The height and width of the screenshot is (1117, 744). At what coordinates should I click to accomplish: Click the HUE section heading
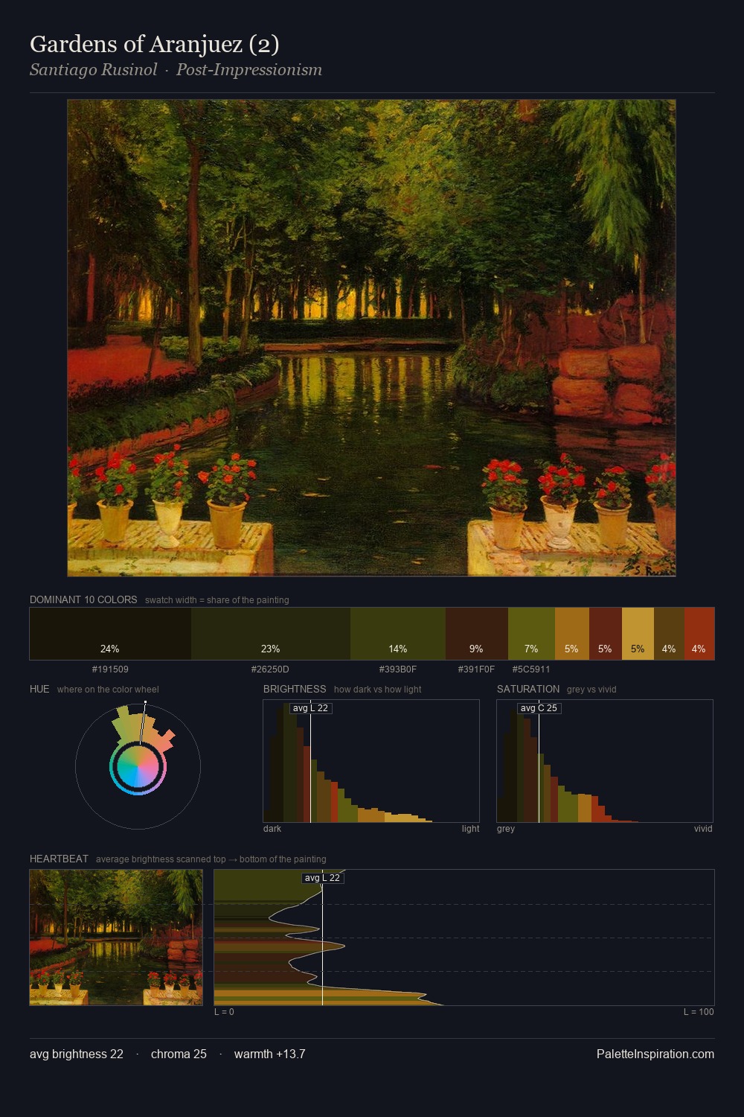pyautogui.click(x=39, y=689)
